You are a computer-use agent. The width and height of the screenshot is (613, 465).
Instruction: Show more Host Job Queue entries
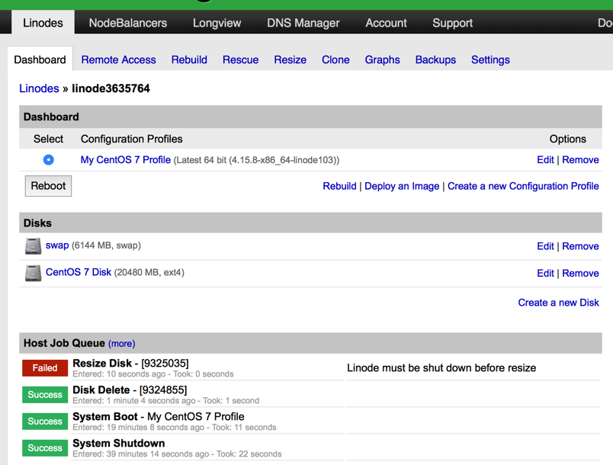coord(121,344)
